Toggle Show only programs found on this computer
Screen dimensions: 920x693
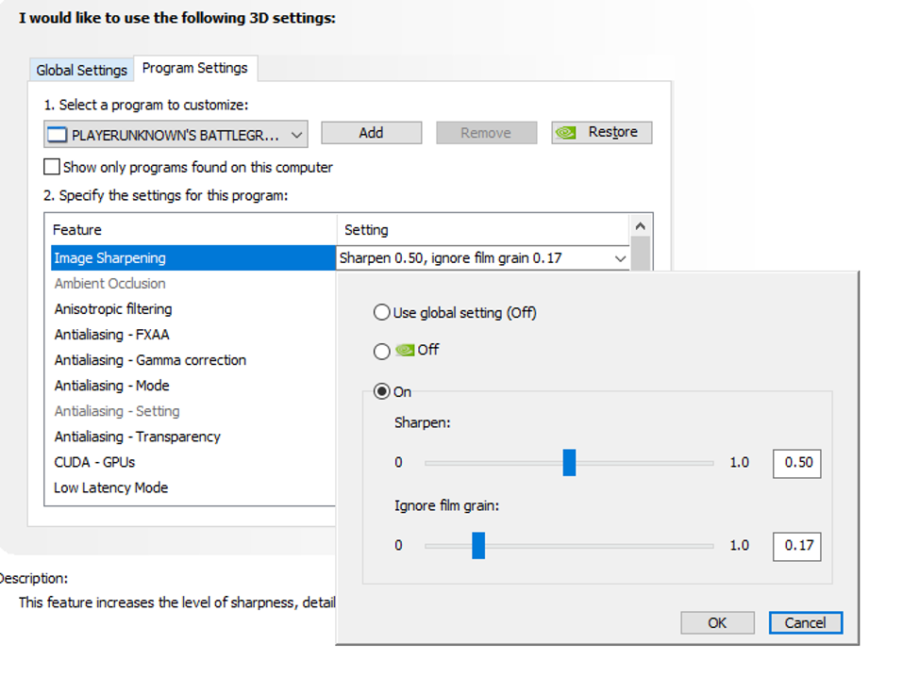(x=52, y=167)
